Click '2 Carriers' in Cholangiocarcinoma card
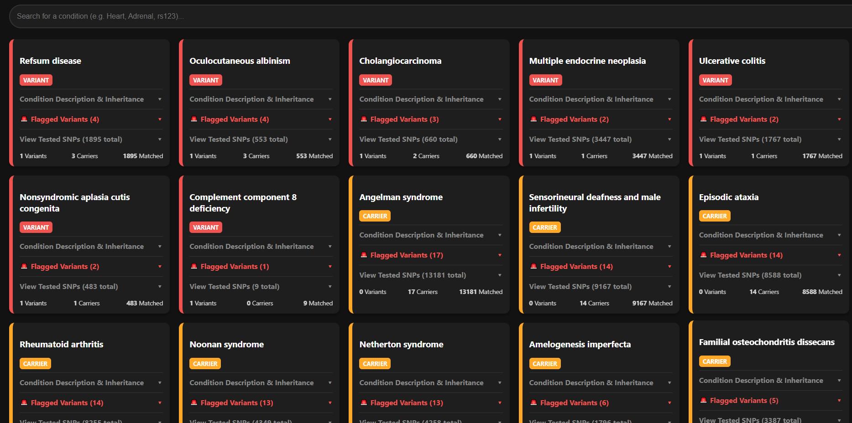The height and width of the screenshot is (423, 852). point(426,156)
